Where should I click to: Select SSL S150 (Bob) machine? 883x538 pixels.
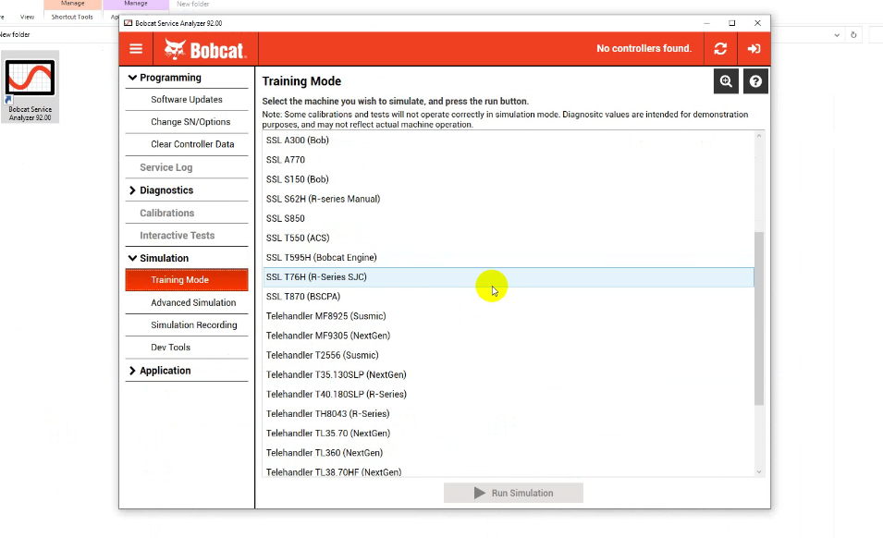[509, 179]
